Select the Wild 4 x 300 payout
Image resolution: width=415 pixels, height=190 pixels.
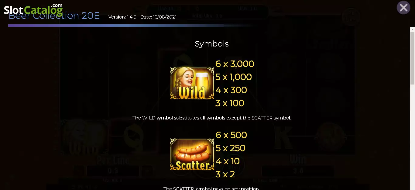231,90
